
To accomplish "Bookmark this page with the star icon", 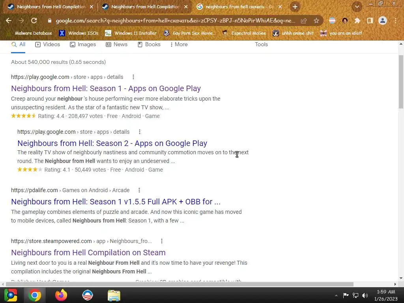I will point(316,21).
